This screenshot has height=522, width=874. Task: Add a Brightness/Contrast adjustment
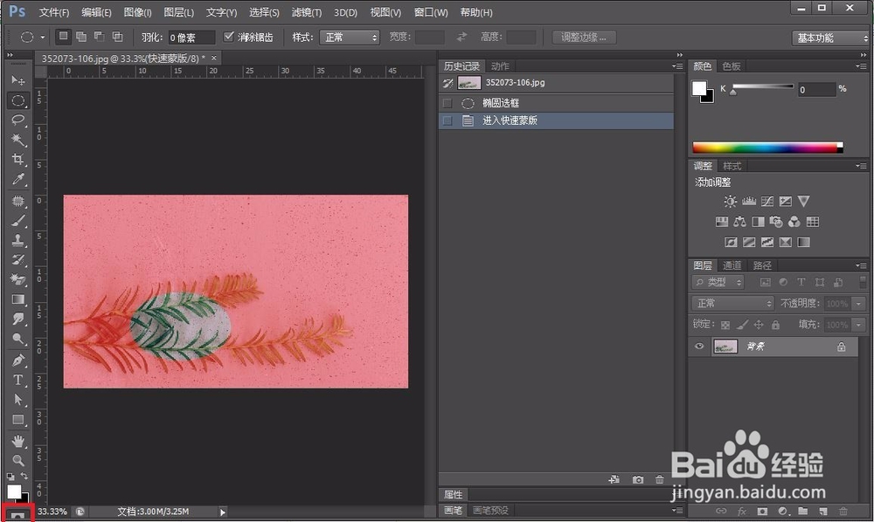730,202
